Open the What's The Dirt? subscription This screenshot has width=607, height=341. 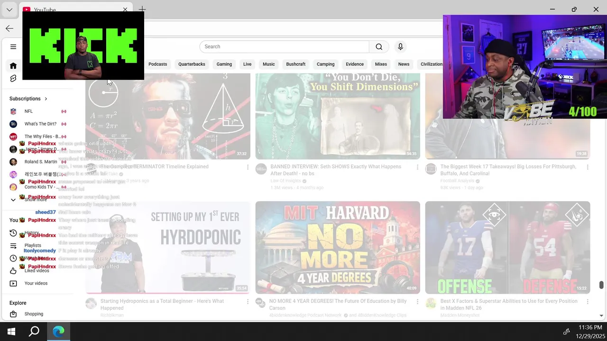38,124
